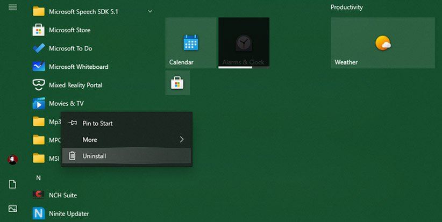Expand the MSI folder in app list
This screenshot has height=222, width=442.
coord(39,158)
